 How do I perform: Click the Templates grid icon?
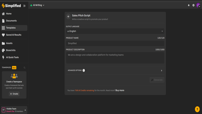3,28
